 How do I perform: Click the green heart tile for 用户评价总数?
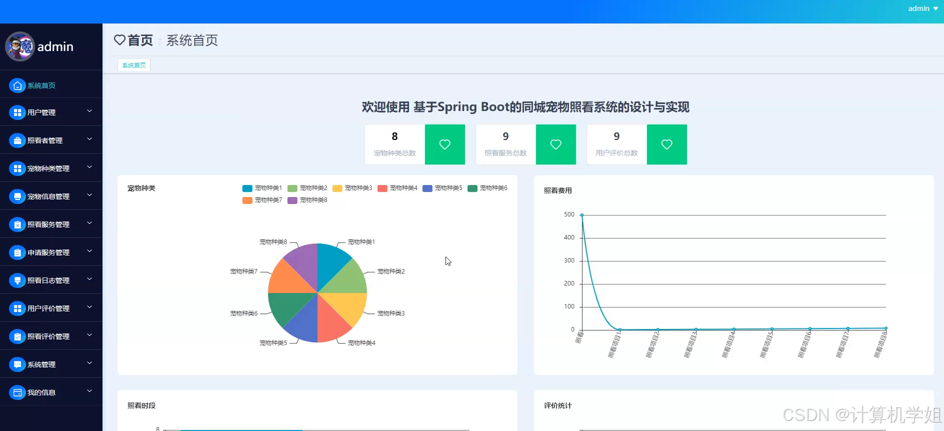point(667,144)
